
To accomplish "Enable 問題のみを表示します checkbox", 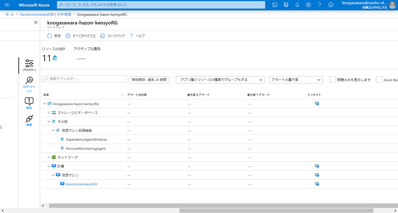I will [333, 80].
